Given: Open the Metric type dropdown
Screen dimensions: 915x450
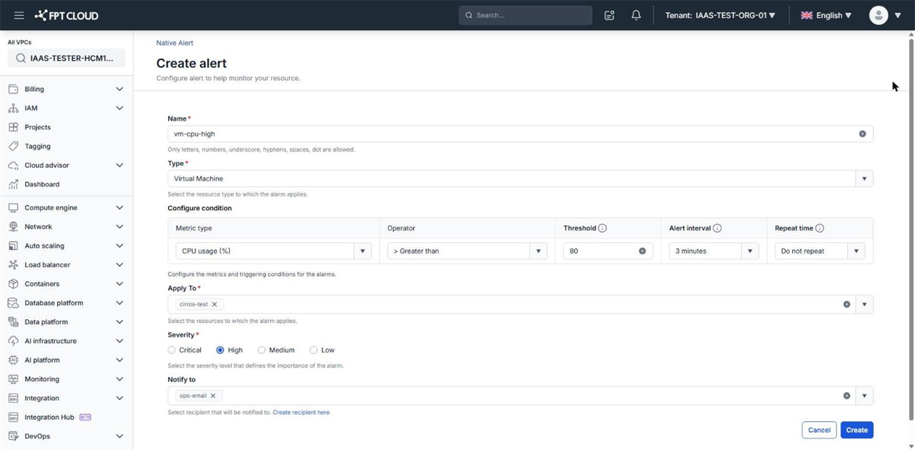Looking at the screenshot, I should point(362,251).
